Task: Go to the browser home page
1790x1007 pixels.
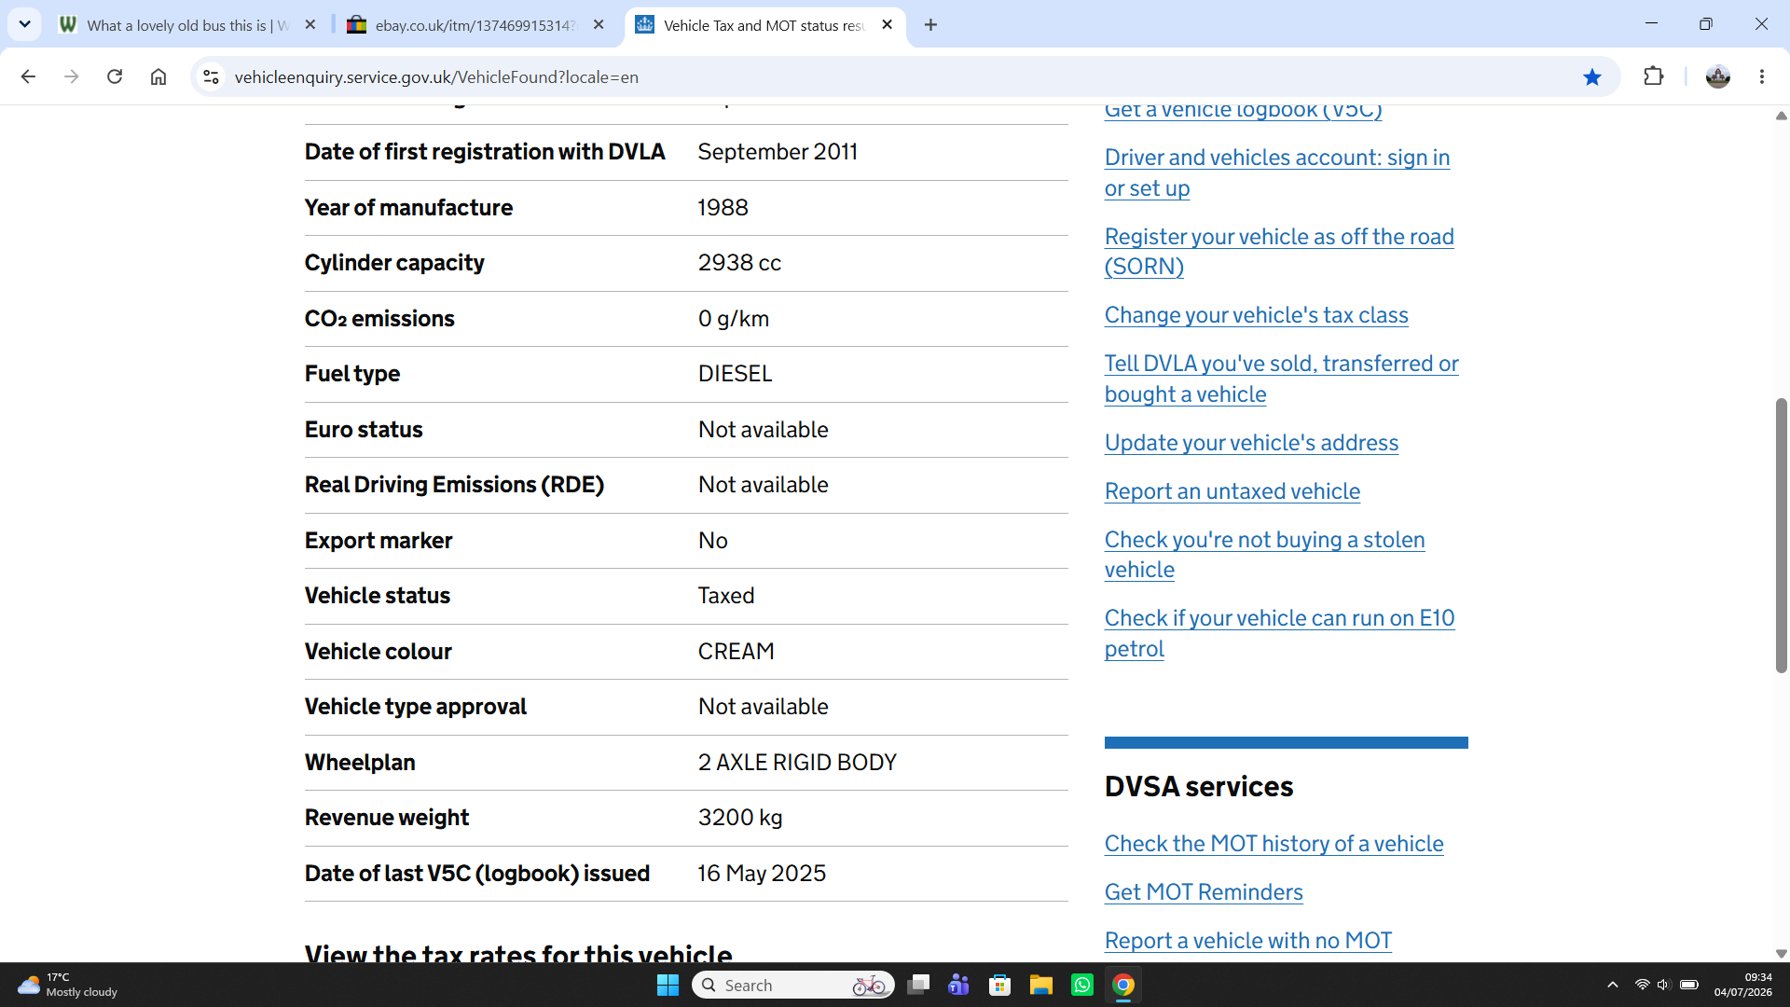Action: 158,76
